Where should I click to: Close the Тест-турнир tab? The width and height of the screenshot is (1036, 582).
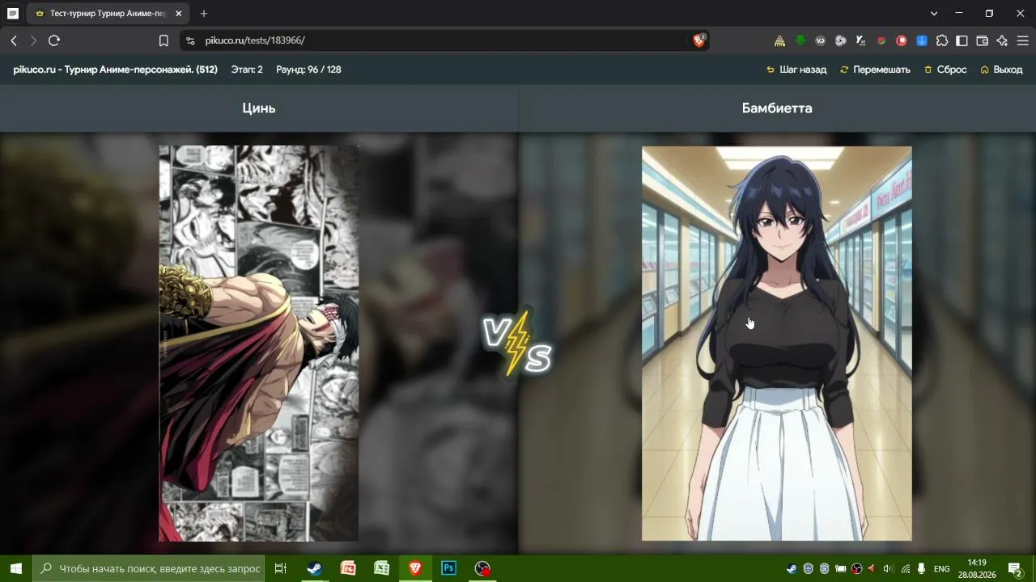(179, 14)
